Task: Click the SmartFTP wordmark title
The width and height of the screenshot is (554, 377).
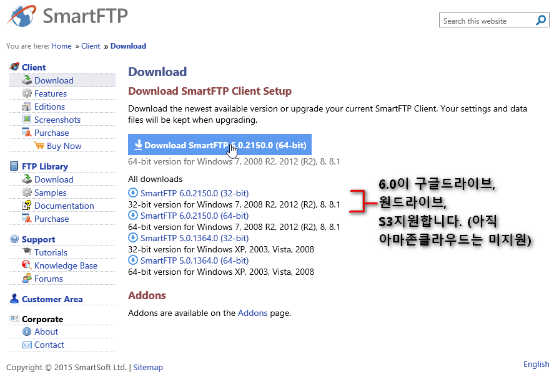Action: 85,16
